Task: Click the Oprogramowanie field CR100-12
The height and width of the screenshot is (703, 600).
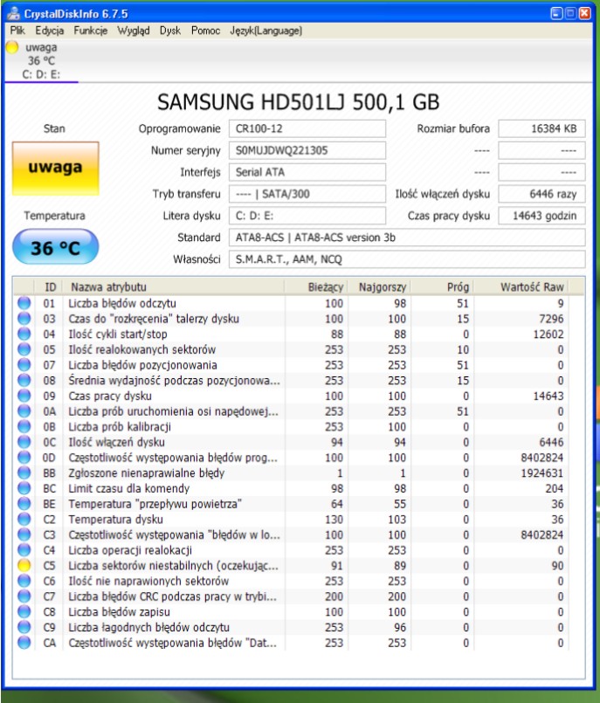Action: pyautogui.click(x=307, y=128)
